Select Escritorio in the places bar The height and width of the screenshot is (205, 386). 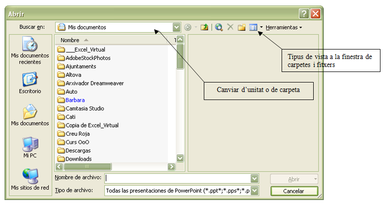tap(30, 83)
